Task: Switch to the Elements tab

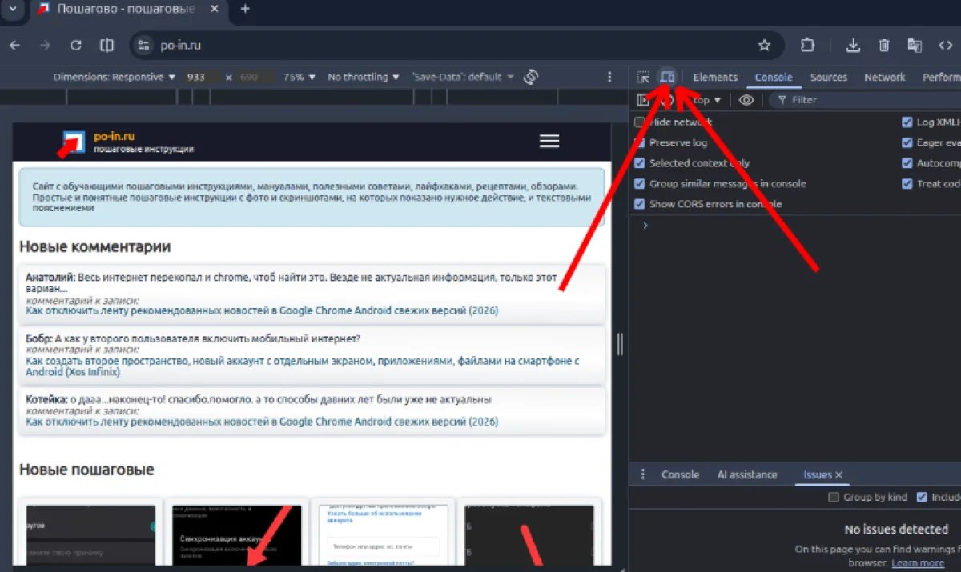Action: (x=715, y=78)
